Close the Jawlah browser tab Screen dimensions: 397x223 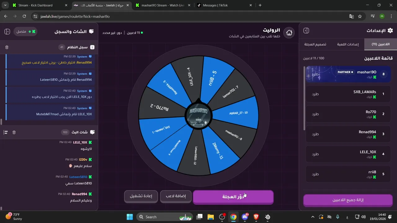point(127,5)
